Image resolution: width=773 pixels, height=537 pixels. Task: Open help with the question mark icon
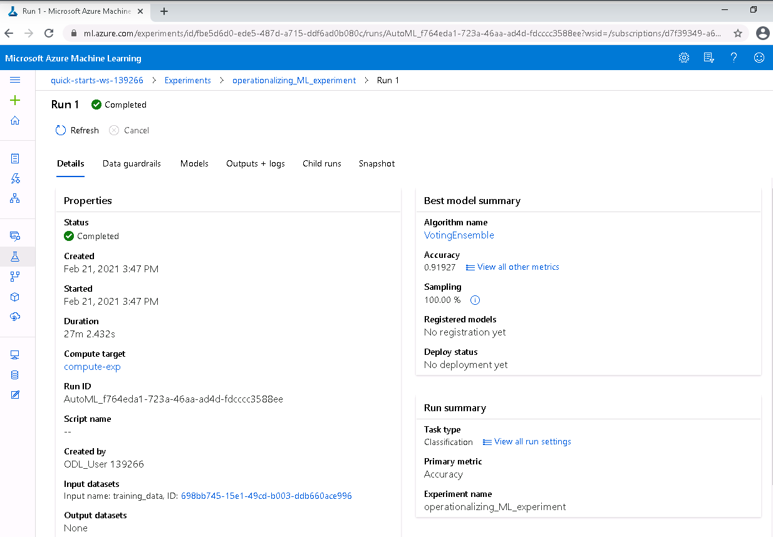[x=734, y=57]
